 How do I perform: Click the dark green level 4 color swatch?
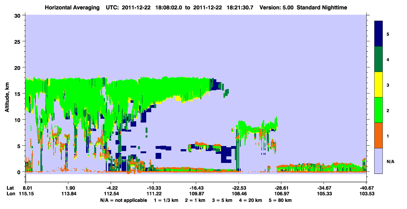[x=379, y=59]
